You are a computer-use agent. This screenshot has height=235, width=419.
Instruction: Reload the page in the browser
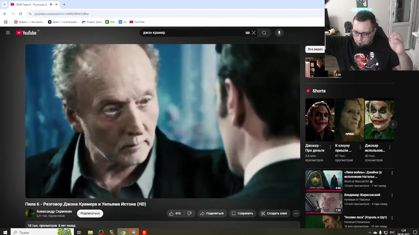point(21,14)
